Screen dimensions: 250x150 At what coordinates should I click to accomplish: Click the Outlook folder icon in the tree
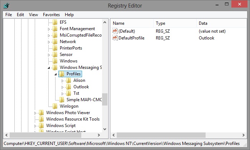point(68,87)
